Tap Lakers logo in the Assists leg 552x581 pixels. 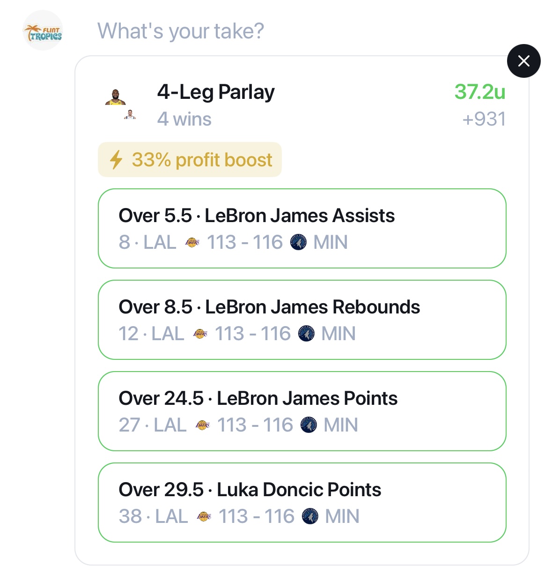[x=192, y=242]
